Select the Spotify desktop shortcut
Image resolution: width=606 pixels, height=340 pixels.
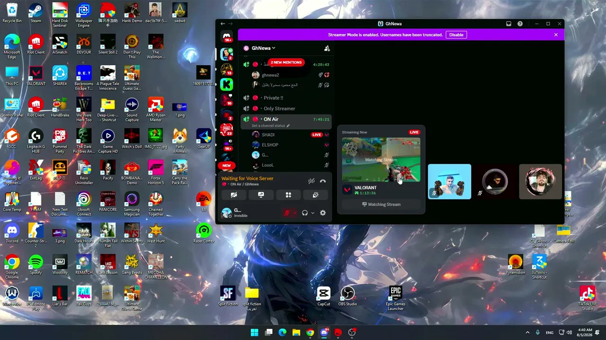36,265
